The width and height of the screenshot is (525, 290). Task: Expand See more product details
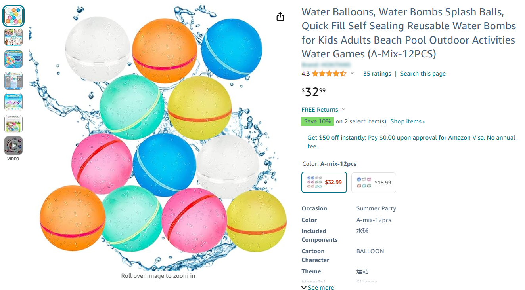tap(317, 288)
